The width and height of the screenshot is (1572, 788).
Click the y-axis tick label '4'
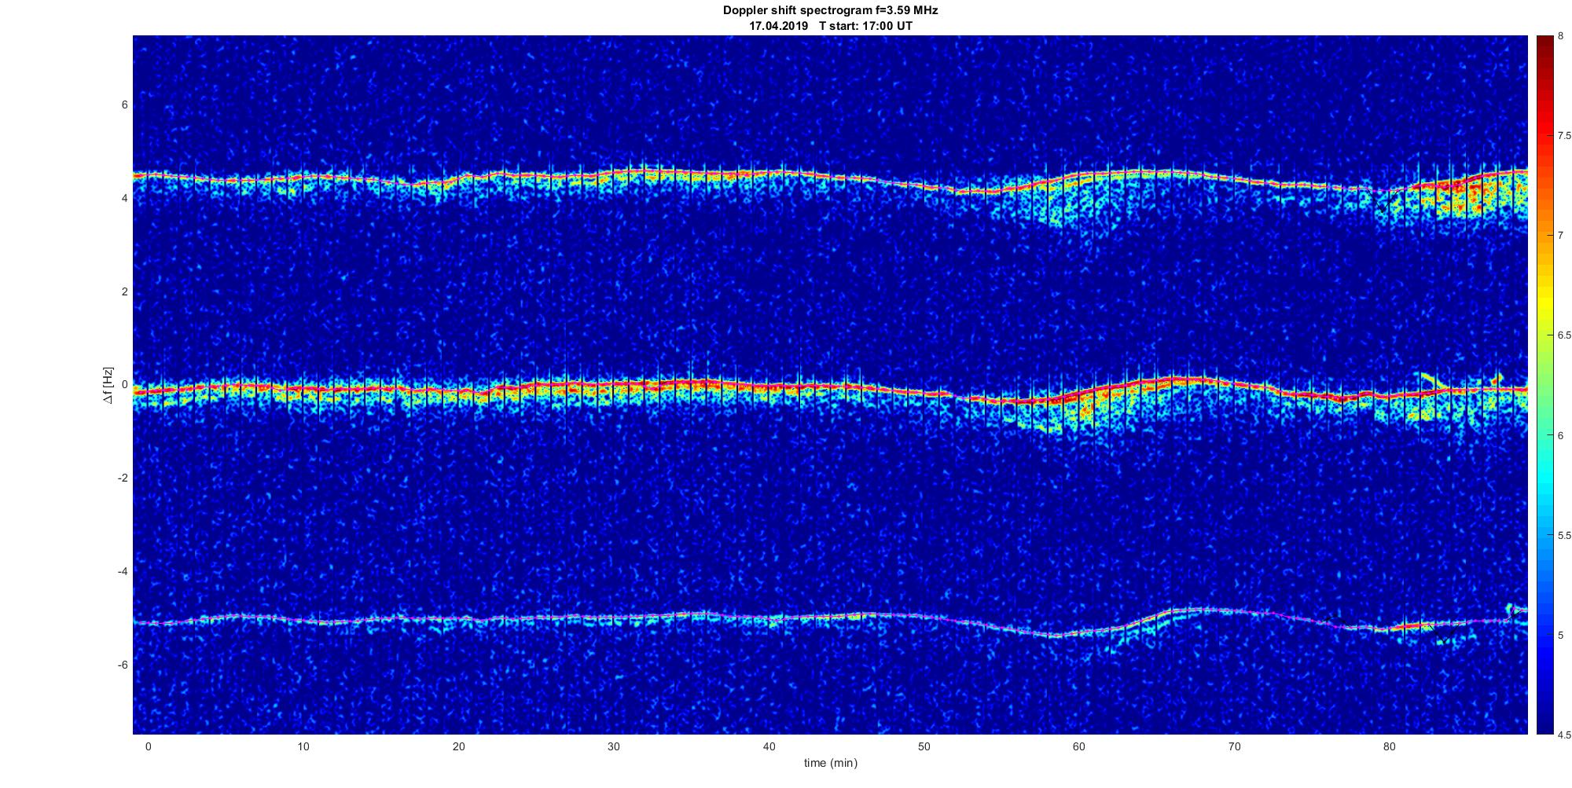point(124,199)
